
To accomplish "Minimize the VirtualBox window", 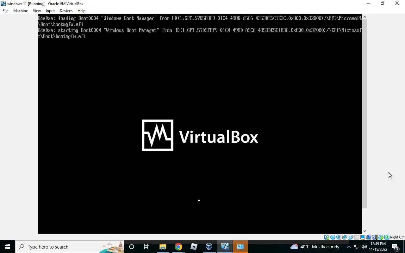I will (368, 3).
